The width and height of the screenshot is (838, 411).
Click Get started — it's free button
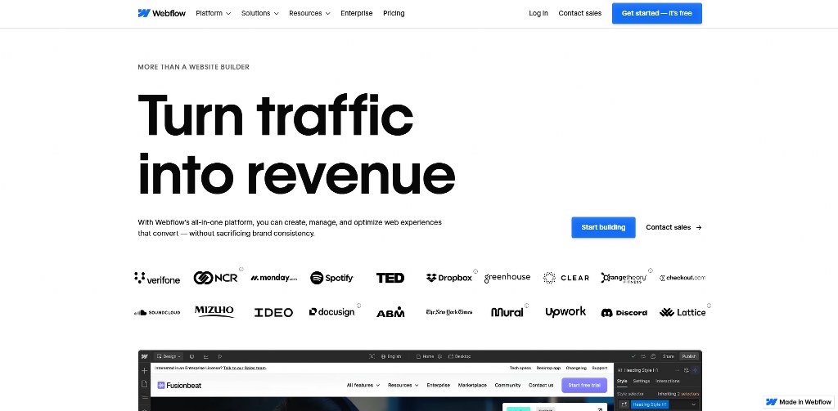coord(657,13)
